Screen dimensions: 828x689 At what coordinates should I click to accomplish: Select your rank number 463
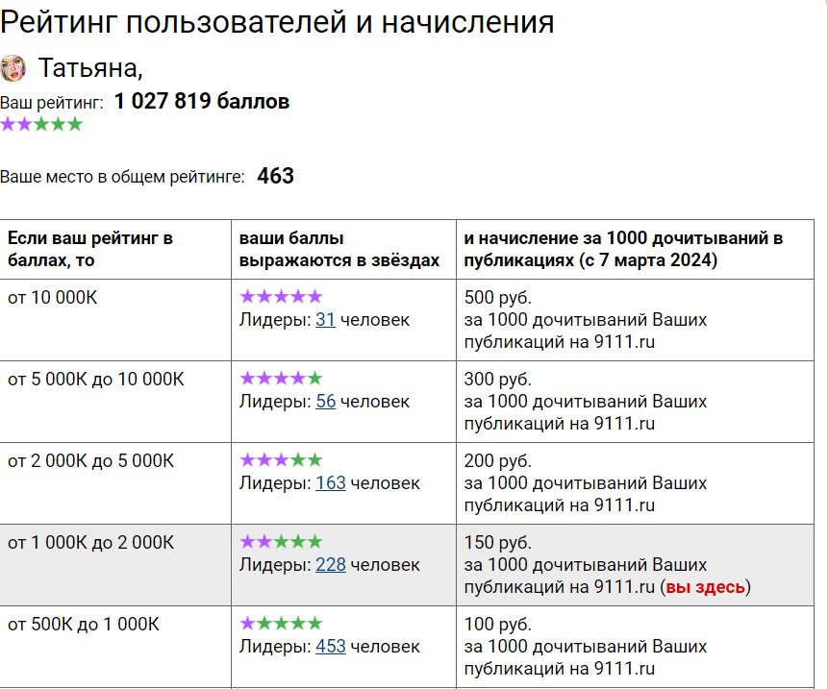(x=275, y=176)
